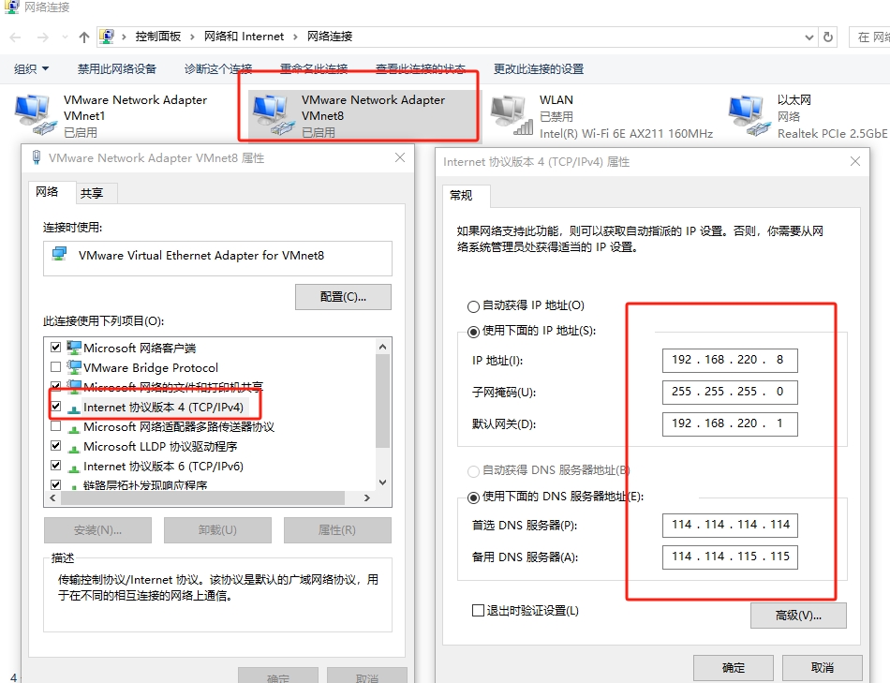Viewport: 890px width, 683px height.
Task: Uncheck Internet 协议版本 4 (TCP/IPv4) checkbox
Action: pos(56,407)
